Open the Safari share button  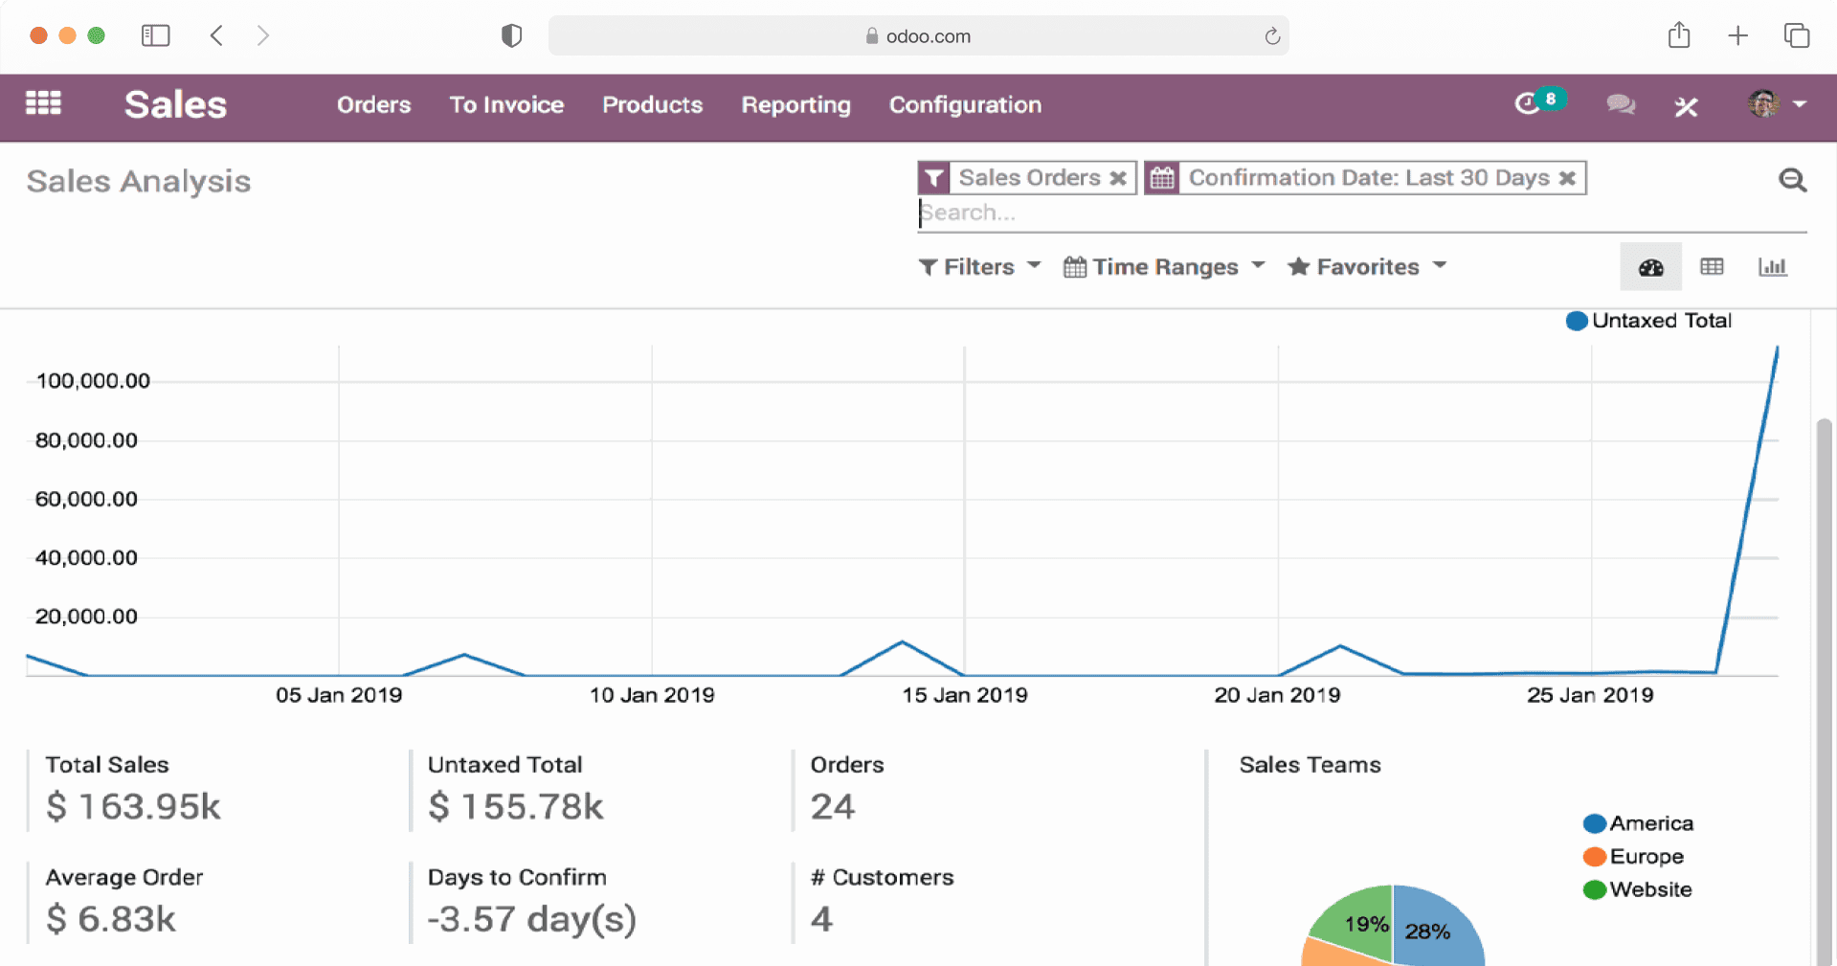(1678, 35)
